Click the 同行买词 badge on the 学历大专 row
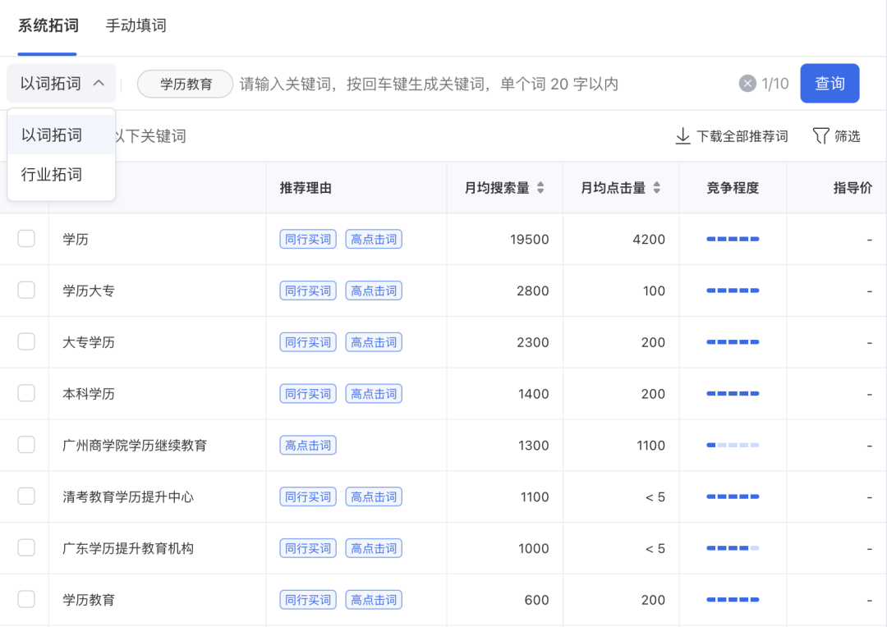The width and height of the screenshot is (887, 627). [307, 291]
